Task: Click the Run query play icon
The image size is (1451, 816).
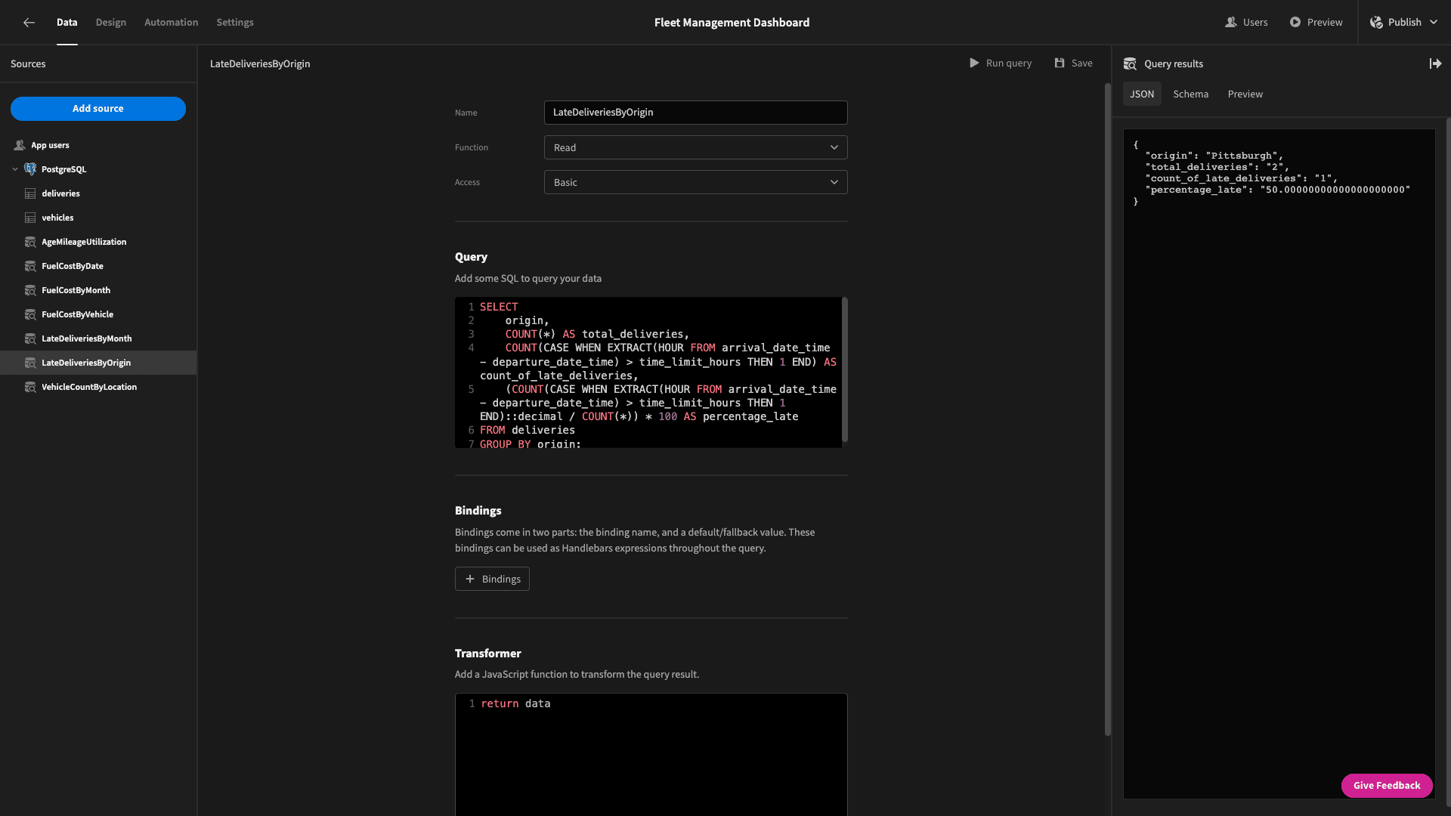Action: point(974,63)
